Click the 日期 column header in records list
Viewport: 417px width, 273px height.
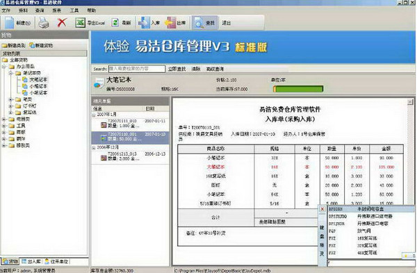tap(149, 109)
